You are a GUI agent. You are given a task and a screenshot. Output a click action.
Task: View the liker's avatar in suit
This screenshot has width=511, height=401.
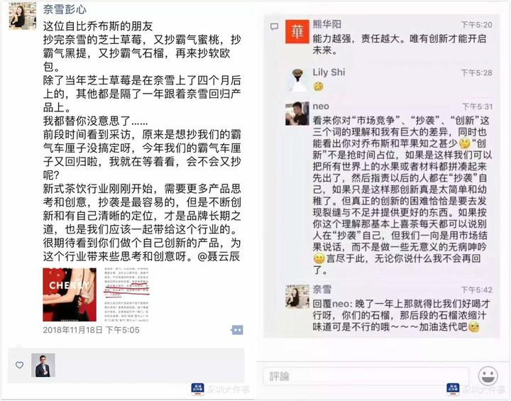[43, 365]
